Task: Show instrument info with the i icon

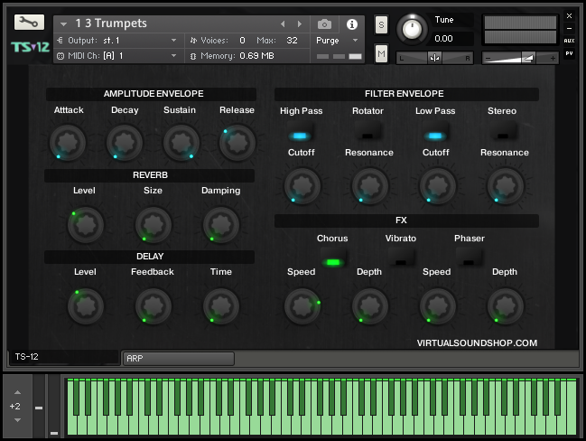Action: click(351, 23)
